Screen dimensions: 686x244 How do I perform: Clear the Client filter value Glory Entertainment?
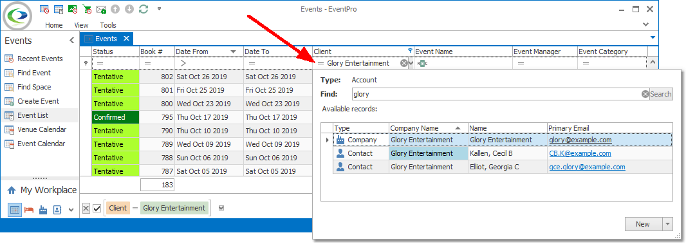tap(403, 64)
